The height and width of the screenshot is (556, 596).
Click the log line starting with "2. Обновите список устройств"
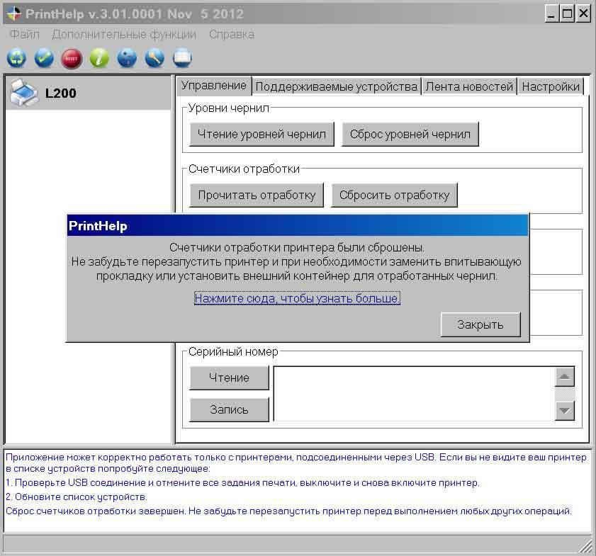pos(77,497)
